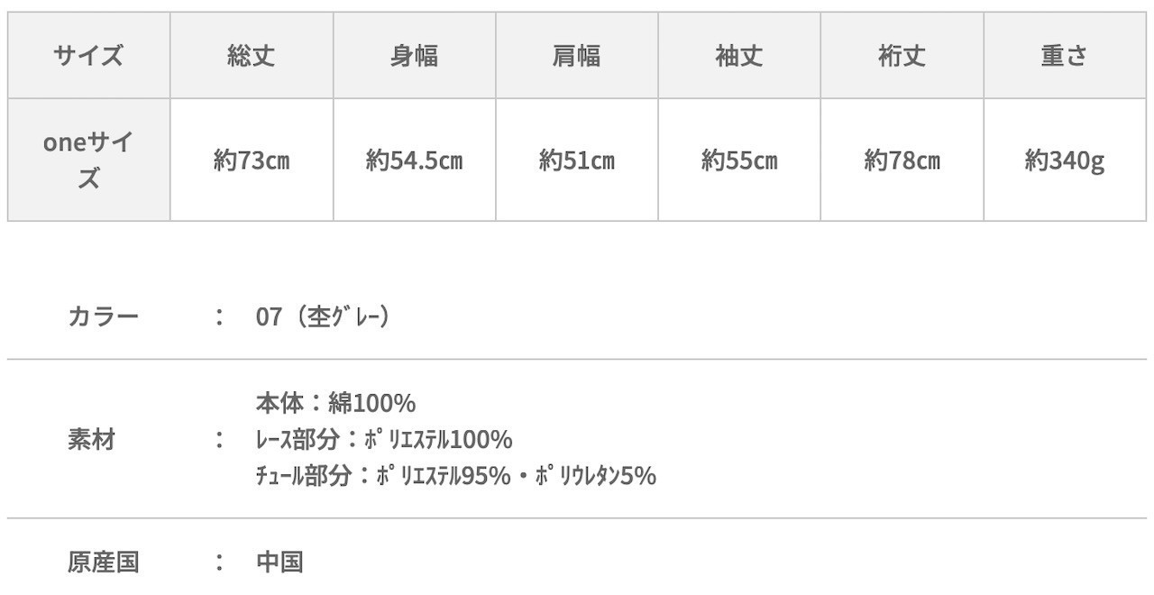Image resolution: width=1154 pixels, height=595 pixels.
Task: Click the 約73cm total length value
Action: [x=252, y=160]
